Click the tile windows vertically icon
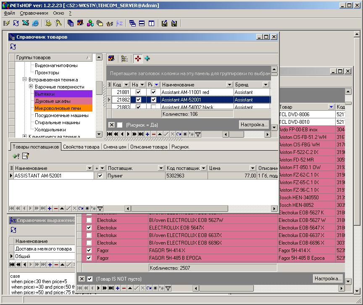363x305 pixels. coord(151,23)
